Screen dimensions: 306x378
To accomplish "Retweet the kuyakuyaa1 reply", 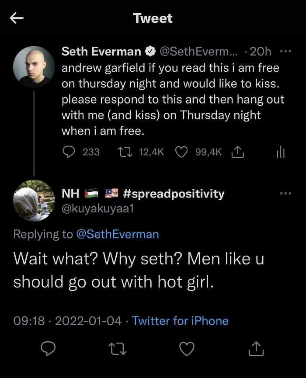I will [116, 348].
